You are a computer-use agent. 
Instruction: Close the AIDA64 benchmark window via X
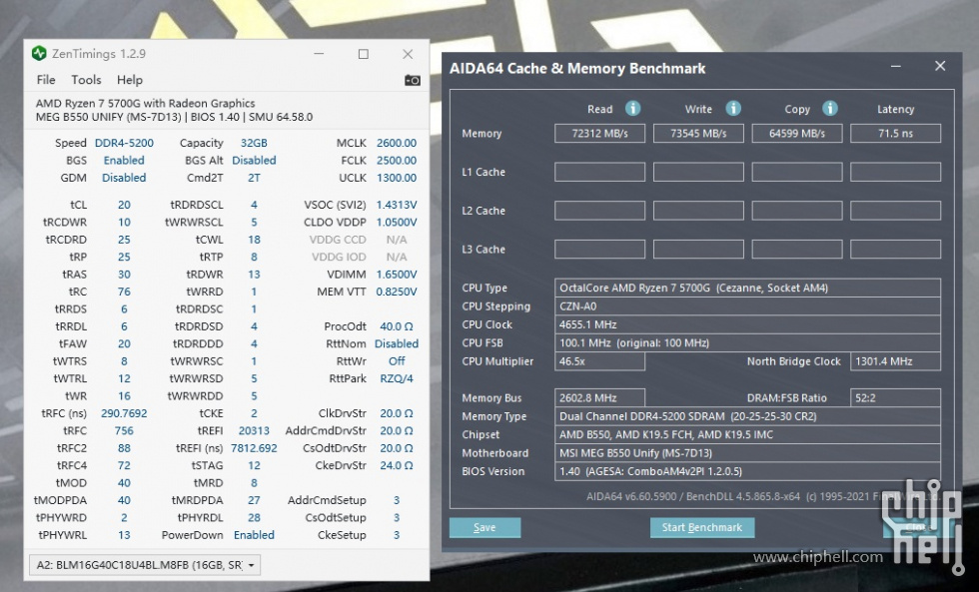click(940, 66)
